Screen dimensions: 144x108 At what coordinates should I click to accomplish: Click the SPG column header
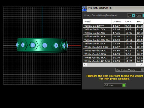click(139, 21)
